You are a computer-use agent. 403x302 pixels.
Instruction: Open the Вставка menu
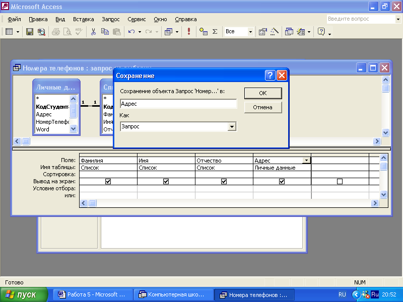[x=83, y=19]
